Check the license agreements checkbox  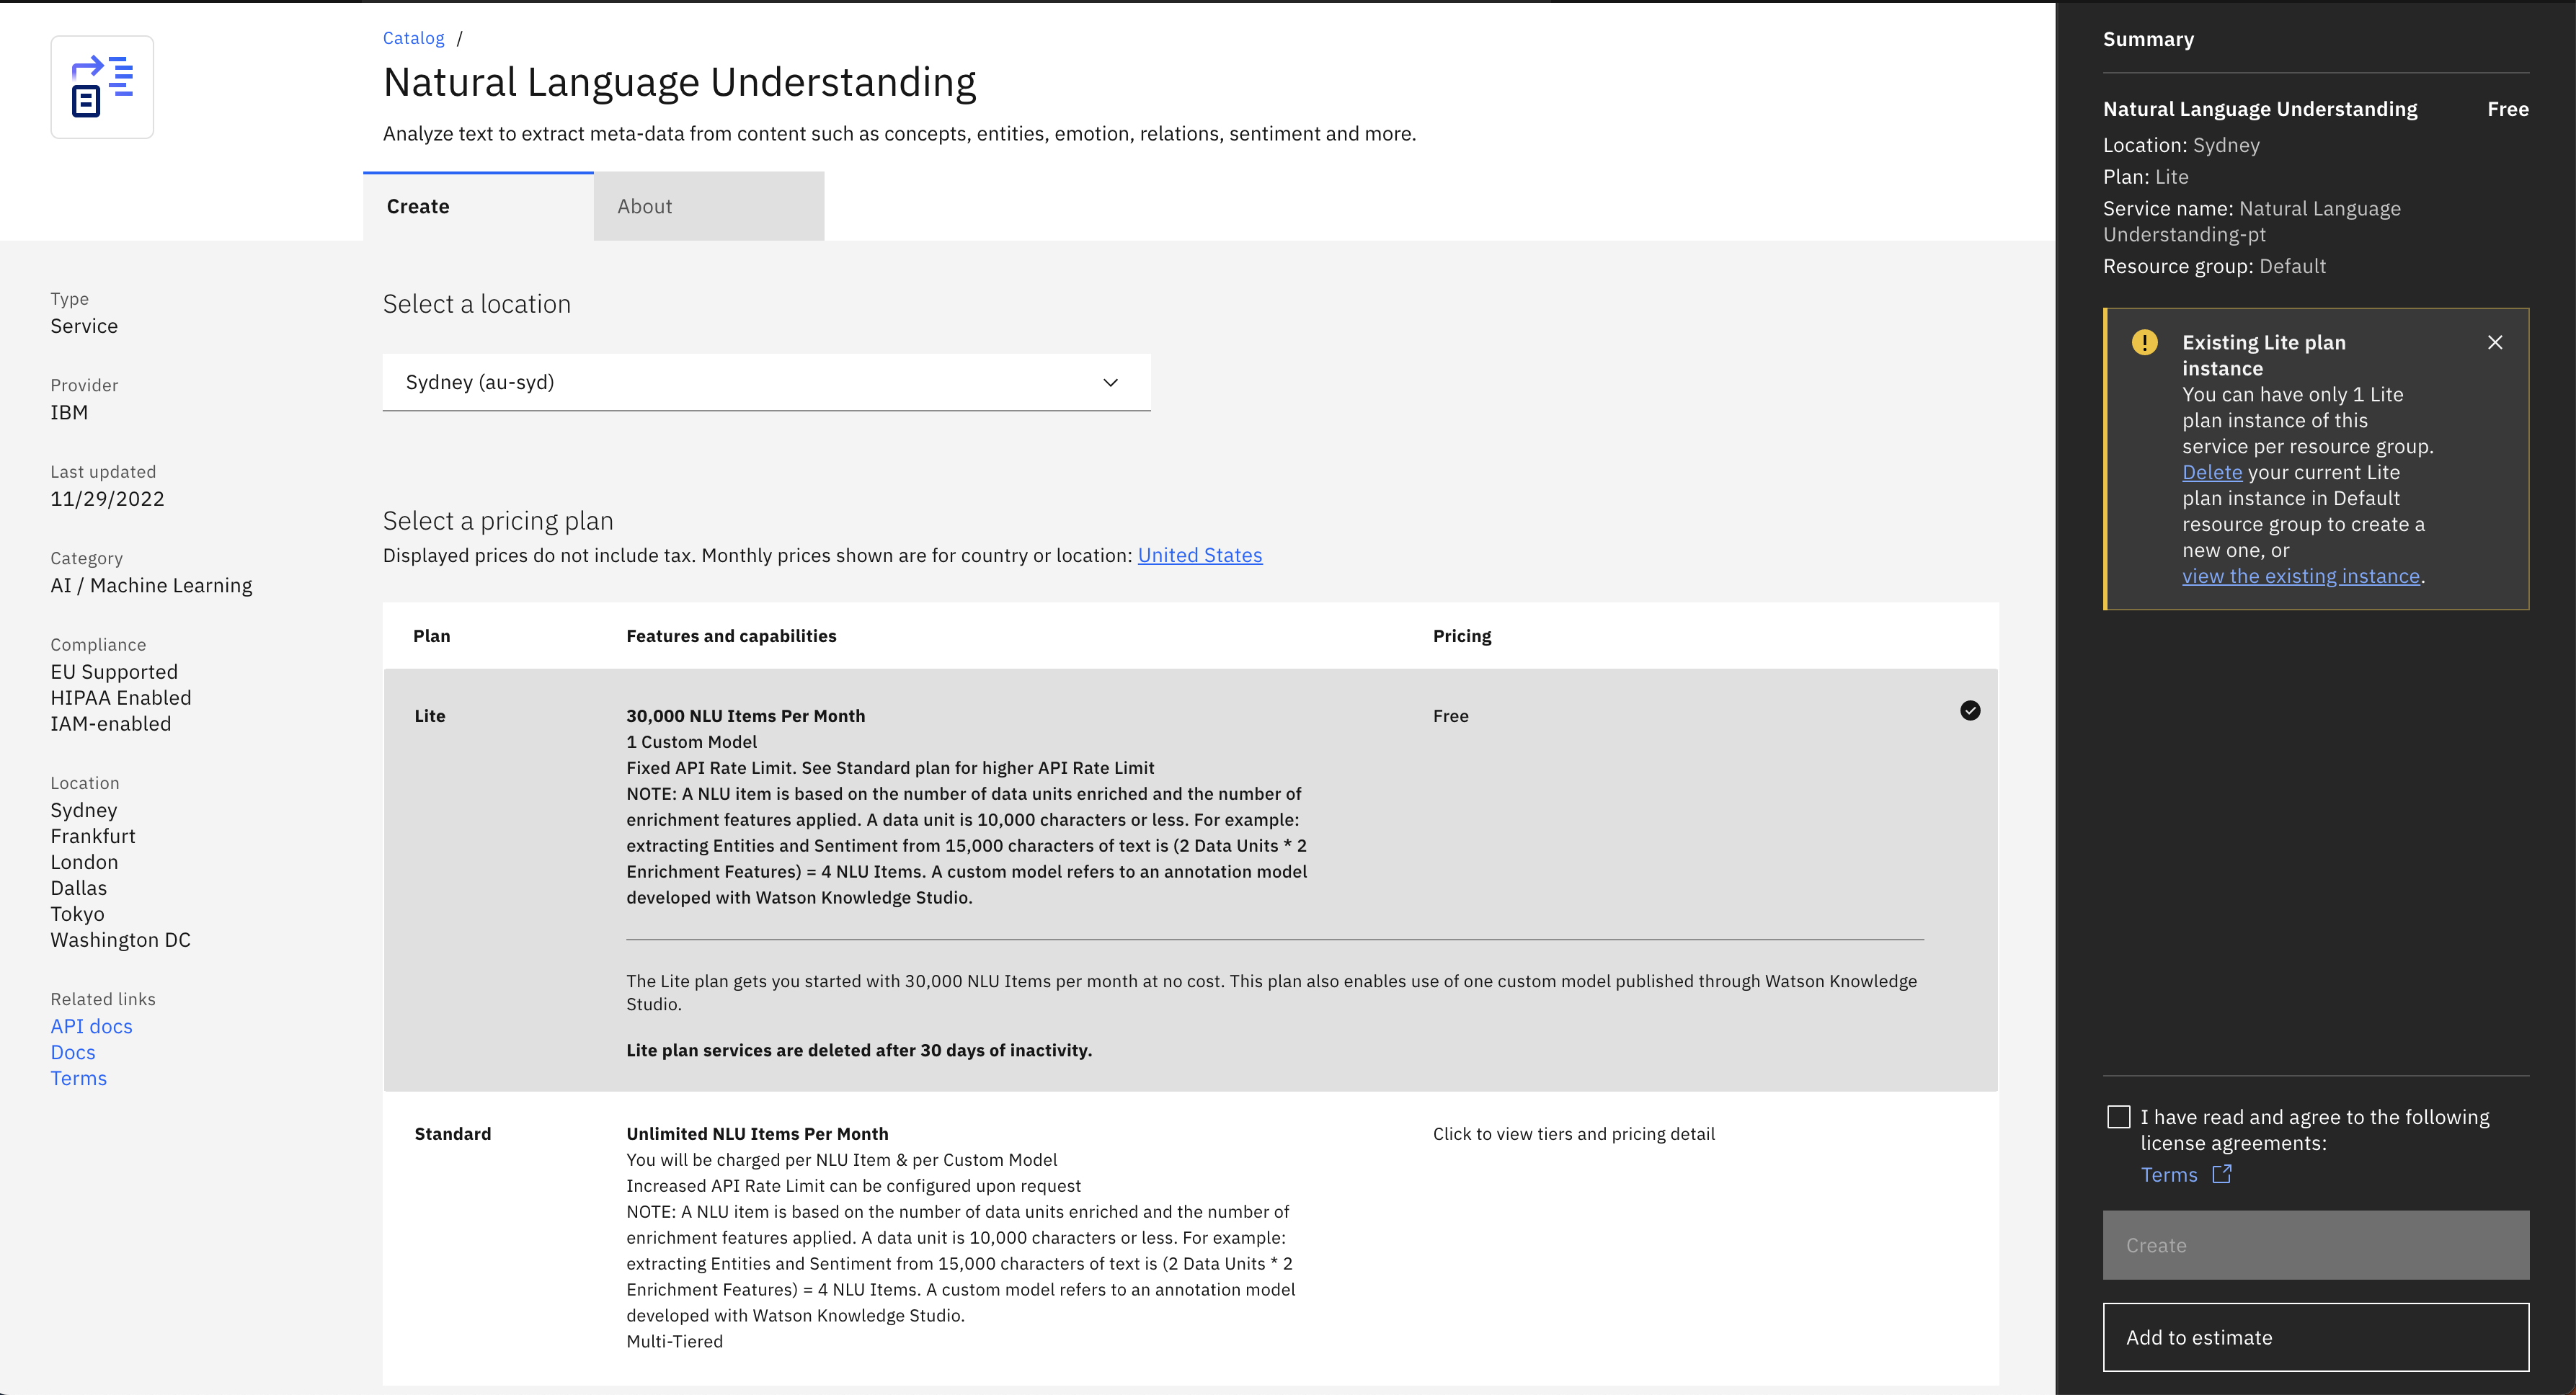[2118, 1117]
